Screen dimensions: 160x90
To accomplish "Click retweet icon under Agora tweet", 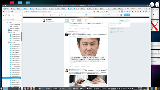I will point(76,66).
